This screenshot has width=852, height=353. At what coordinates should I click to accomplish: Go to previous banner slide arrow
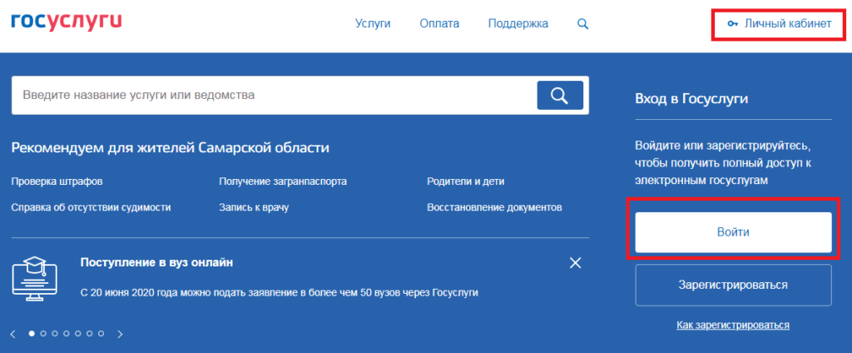point(13,333)
